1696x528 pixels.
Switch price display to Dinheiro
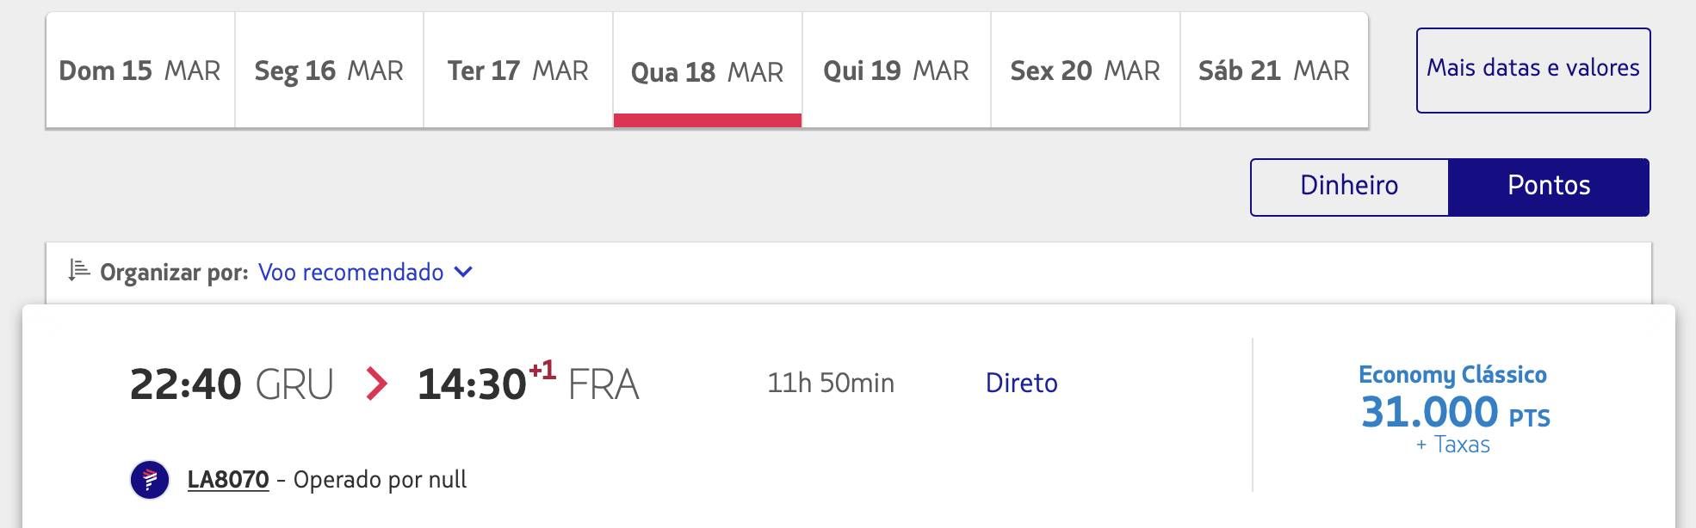click(x=1349, y=186)
